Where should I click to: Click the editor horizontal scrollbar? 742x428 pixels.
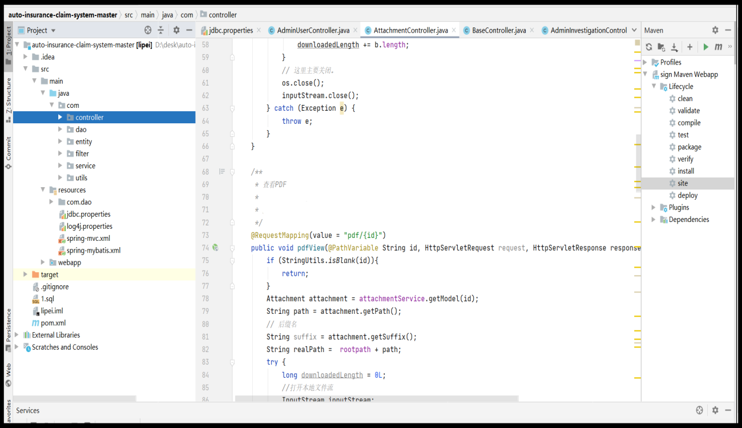pos(377,398)
